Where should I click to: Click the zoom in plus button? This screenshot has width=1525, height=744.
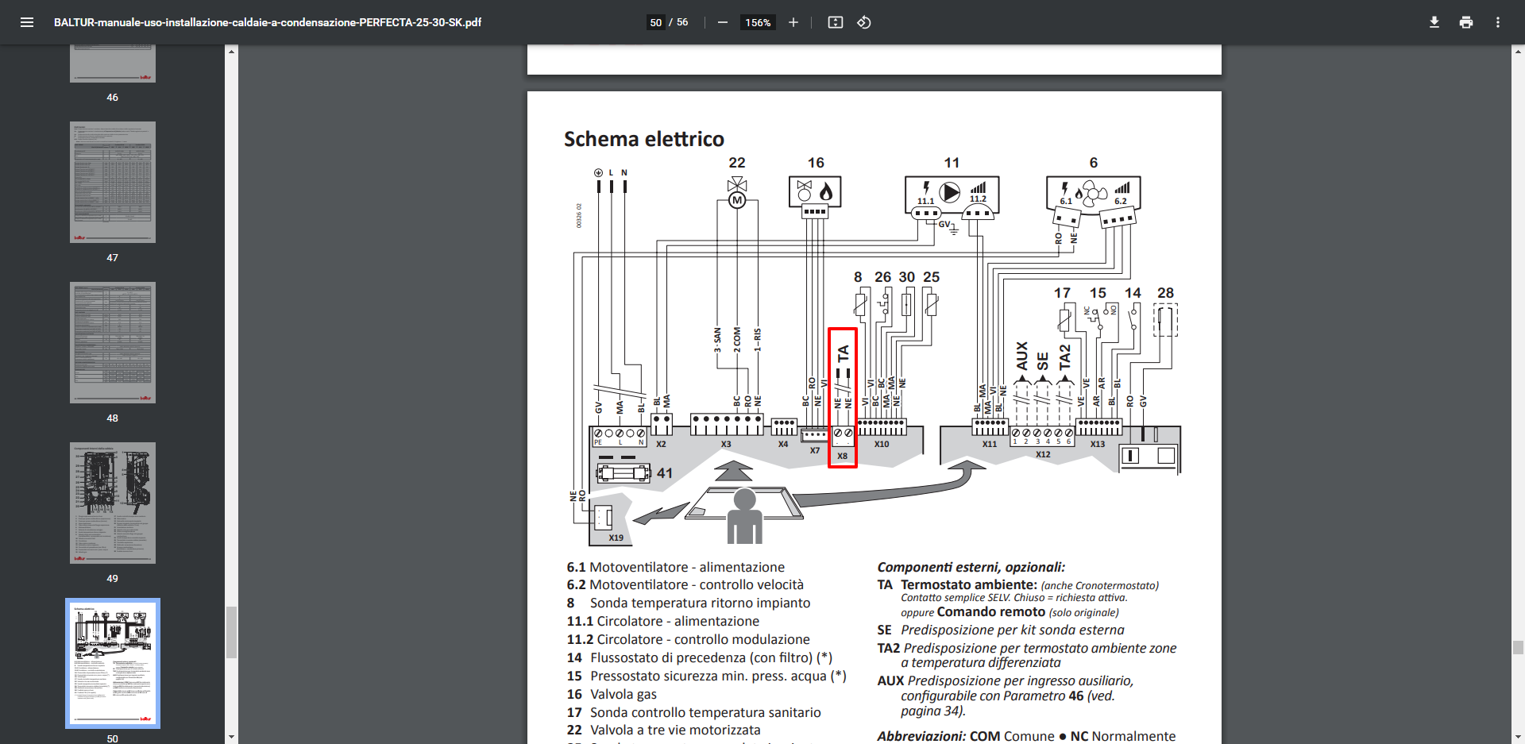(793, 22)
